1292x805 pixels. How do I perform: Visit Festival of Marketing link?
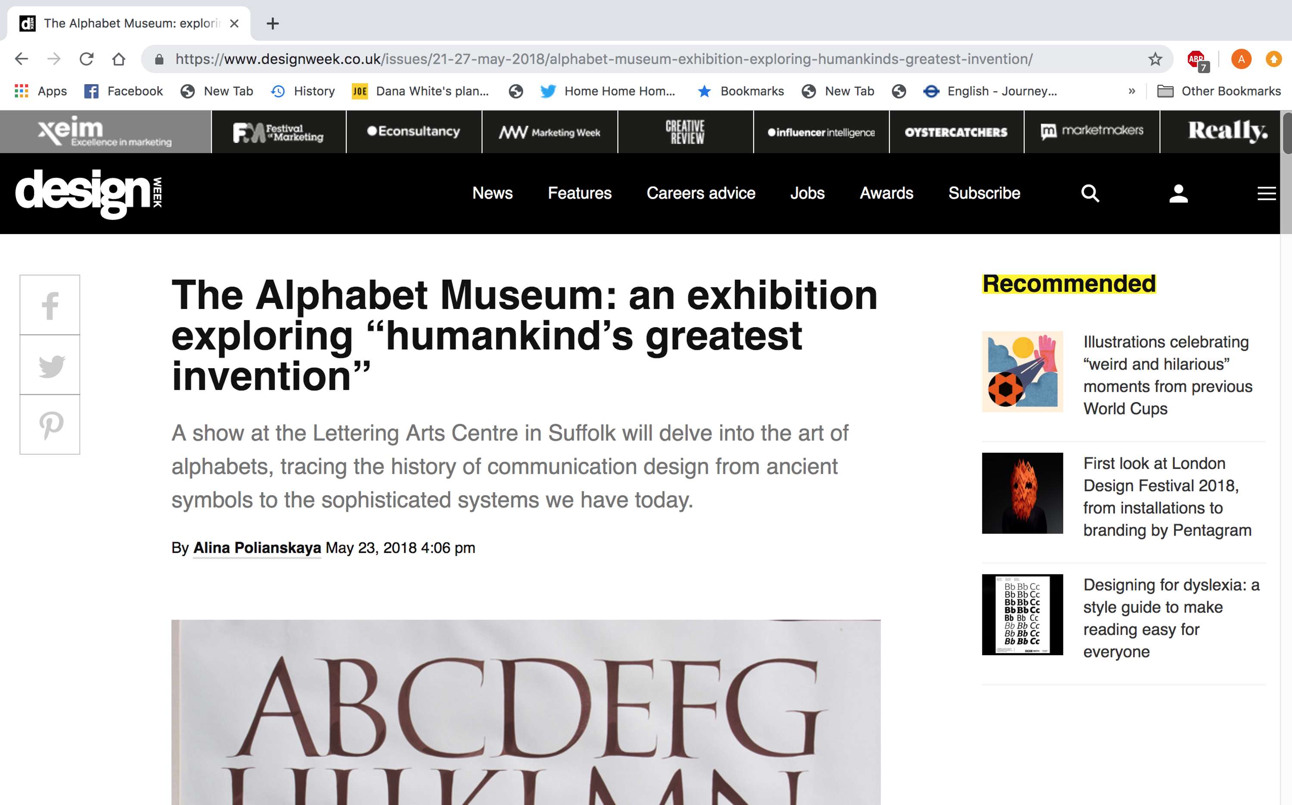click(279, 132)
